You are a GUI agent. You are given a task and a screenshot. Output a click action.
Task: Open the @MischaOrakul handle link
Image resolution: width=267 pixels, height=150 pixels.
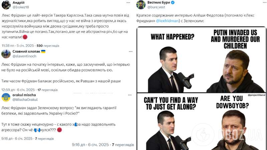[x=25, y=100]
